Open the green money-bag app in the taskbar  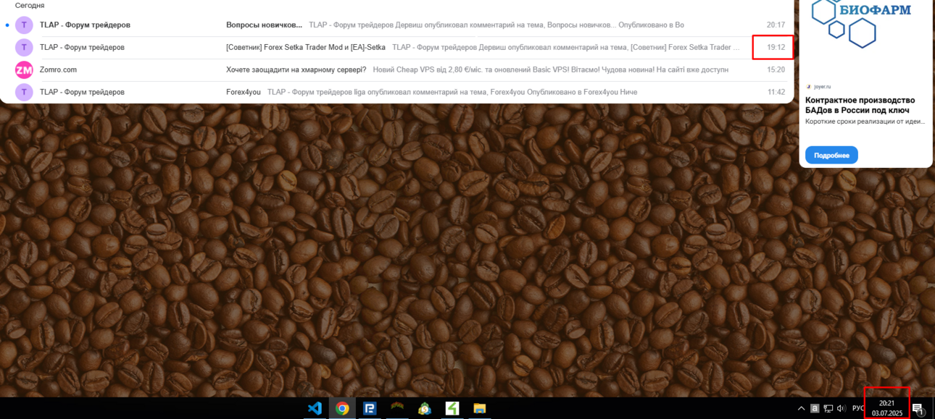tap(425, 408)
